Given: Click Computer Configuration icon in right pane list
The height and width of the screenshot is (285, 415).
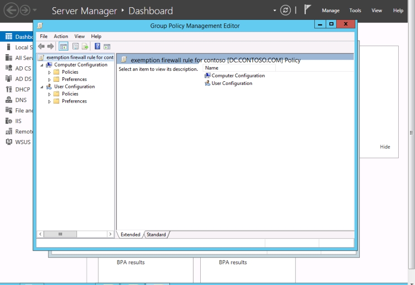Looking at the screenshot, I should (x=207, y=76).
